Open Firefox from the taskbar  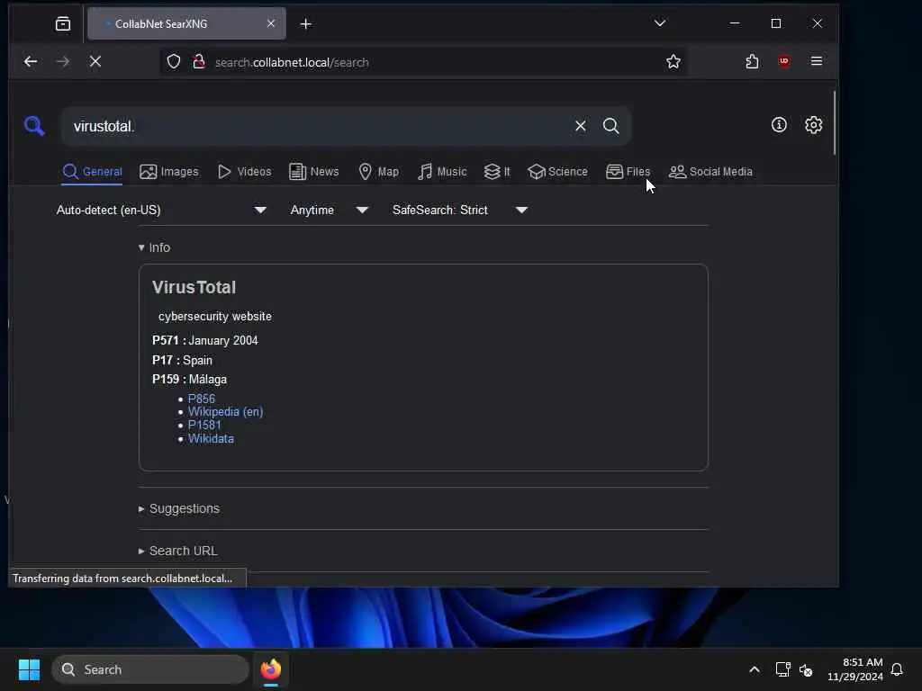coord(271,669)
